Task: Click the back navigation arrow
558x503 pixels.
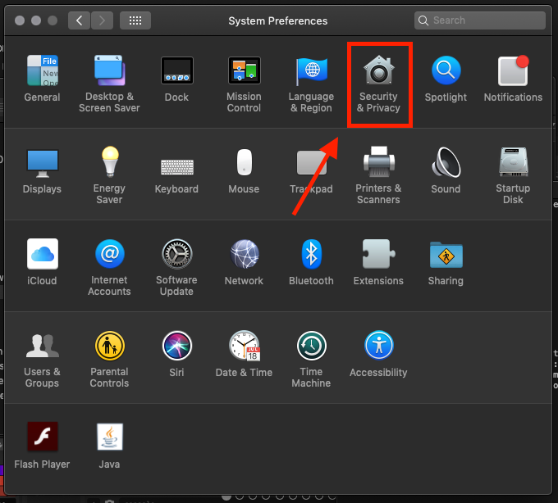Action: point(79,20)
